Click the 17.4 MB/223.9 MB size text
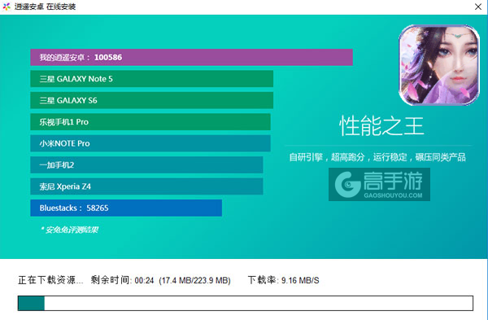 195,280
